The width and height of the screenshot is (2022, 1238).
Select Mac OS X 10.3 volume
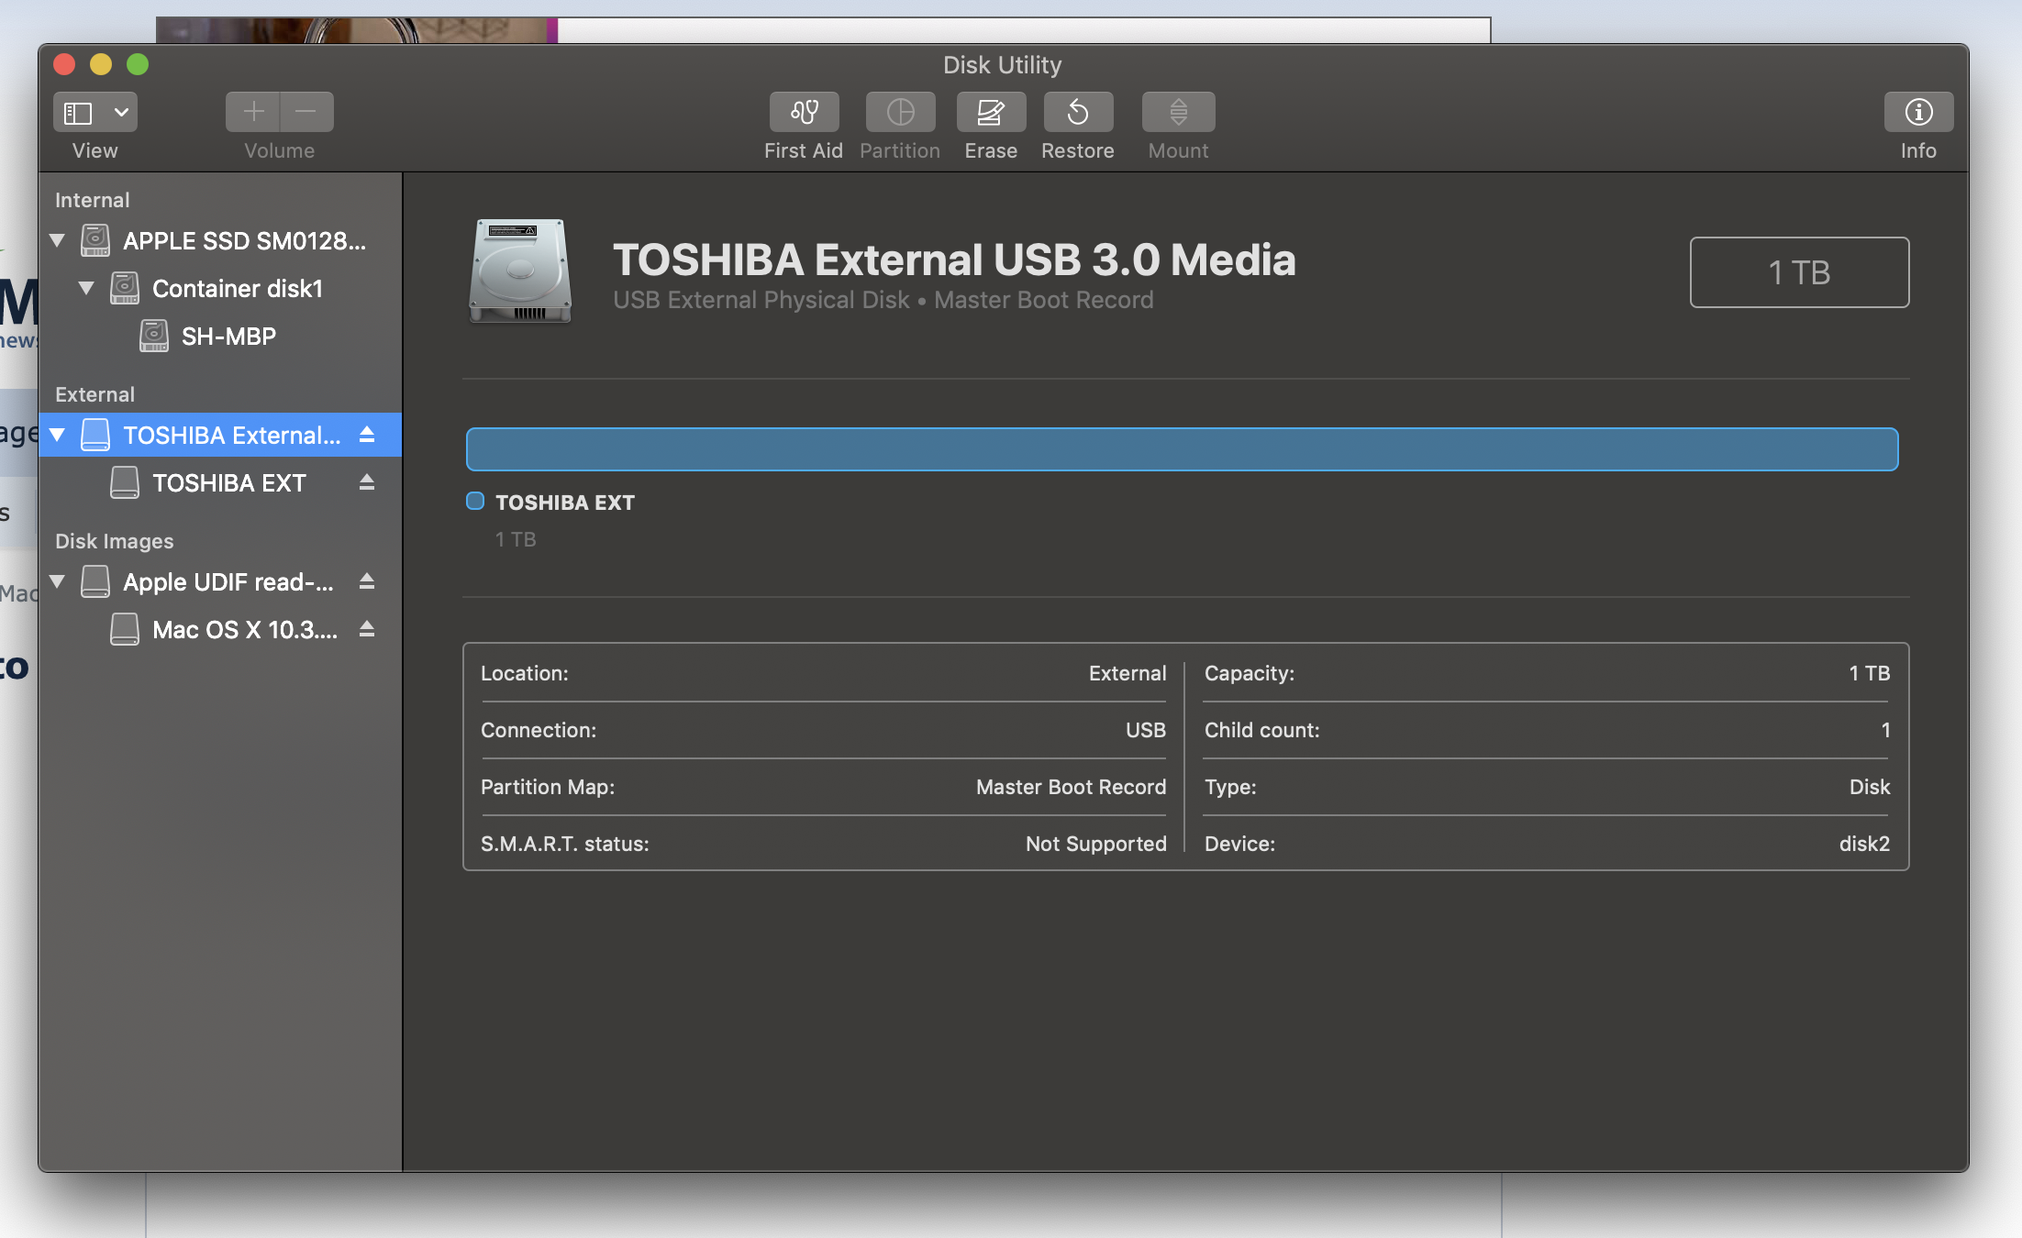coord(220,629)
